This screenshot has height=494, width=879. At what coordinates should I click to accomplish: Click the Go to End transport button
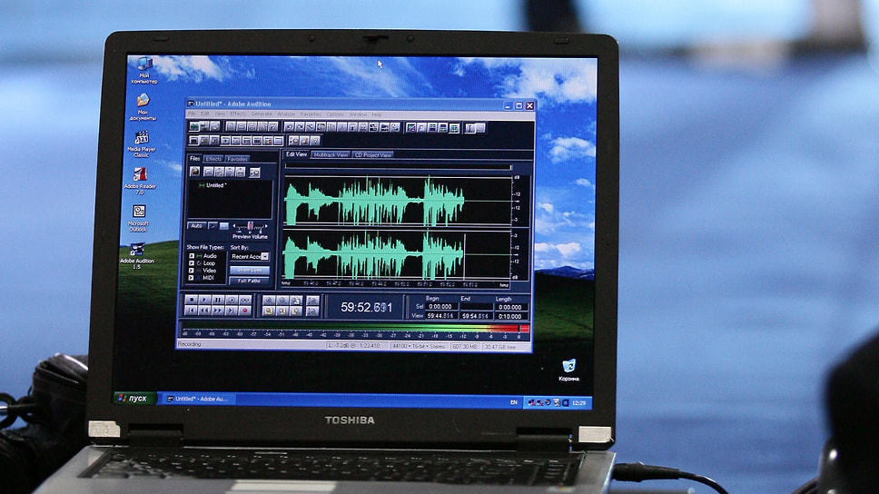232,310
